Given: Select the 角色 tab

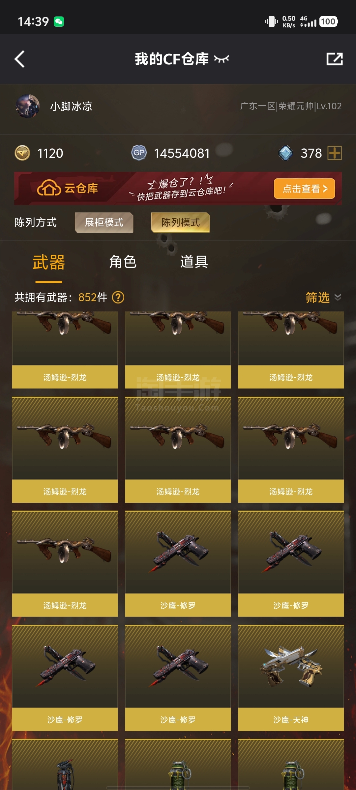Looking at the screenshot, I should click(x=123, y=262).
